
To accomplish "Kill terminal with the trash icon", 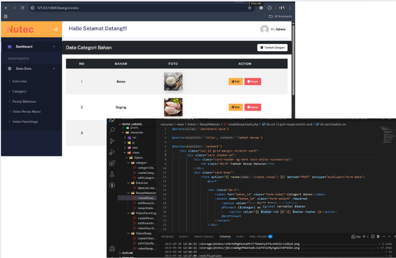I will click(378, 236).
